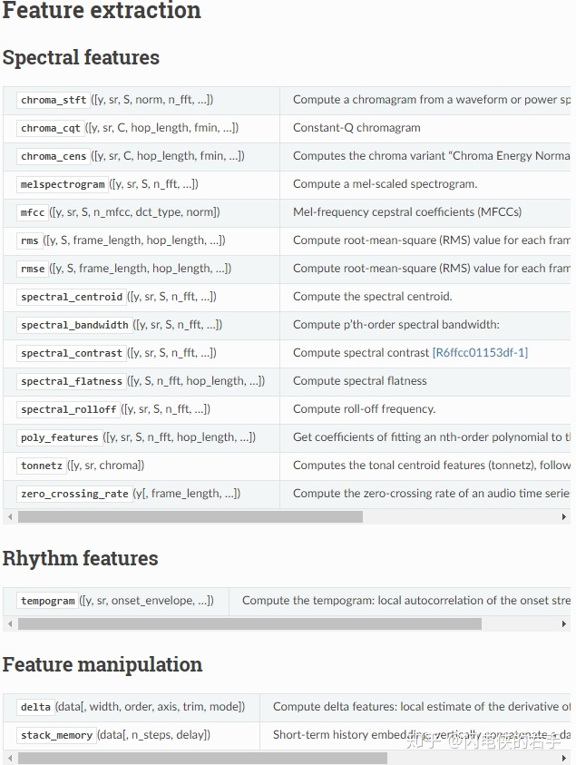The width and height of the screenshot is (576, 765).
Task: Open the melspectrogram function link
Action: point(63,184)
